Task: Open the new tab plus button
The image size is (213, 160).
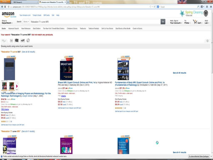Action: (x=68, y=2)
